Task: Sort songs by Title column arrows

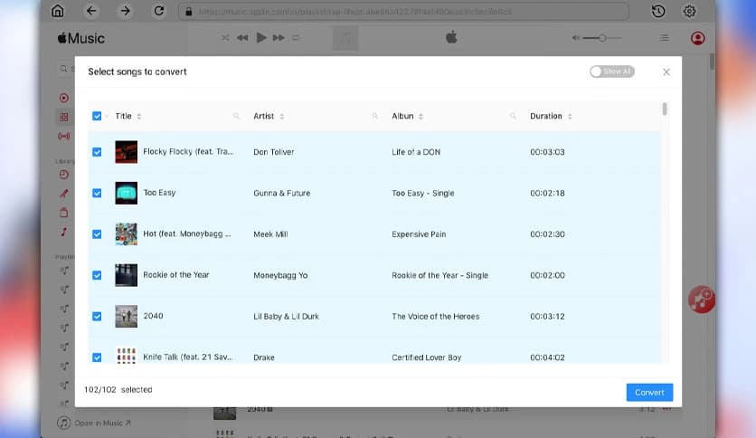Action: [x=139, y=116]
